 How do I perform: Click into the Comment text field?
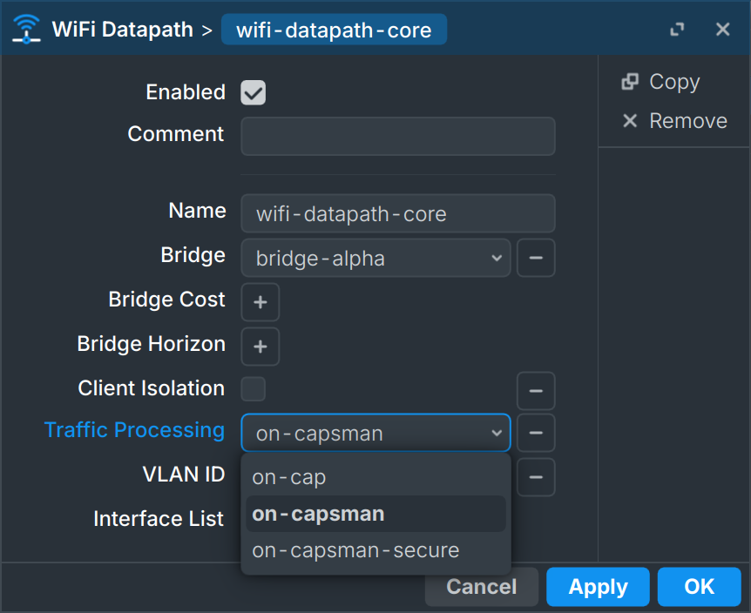[397, 137]
